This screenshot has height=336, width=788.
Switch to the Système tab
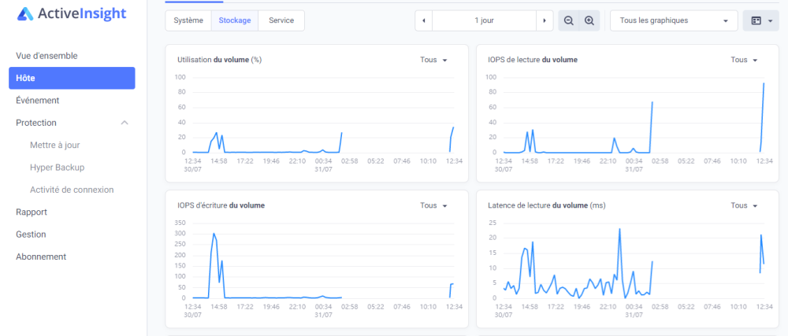(188, 20)
